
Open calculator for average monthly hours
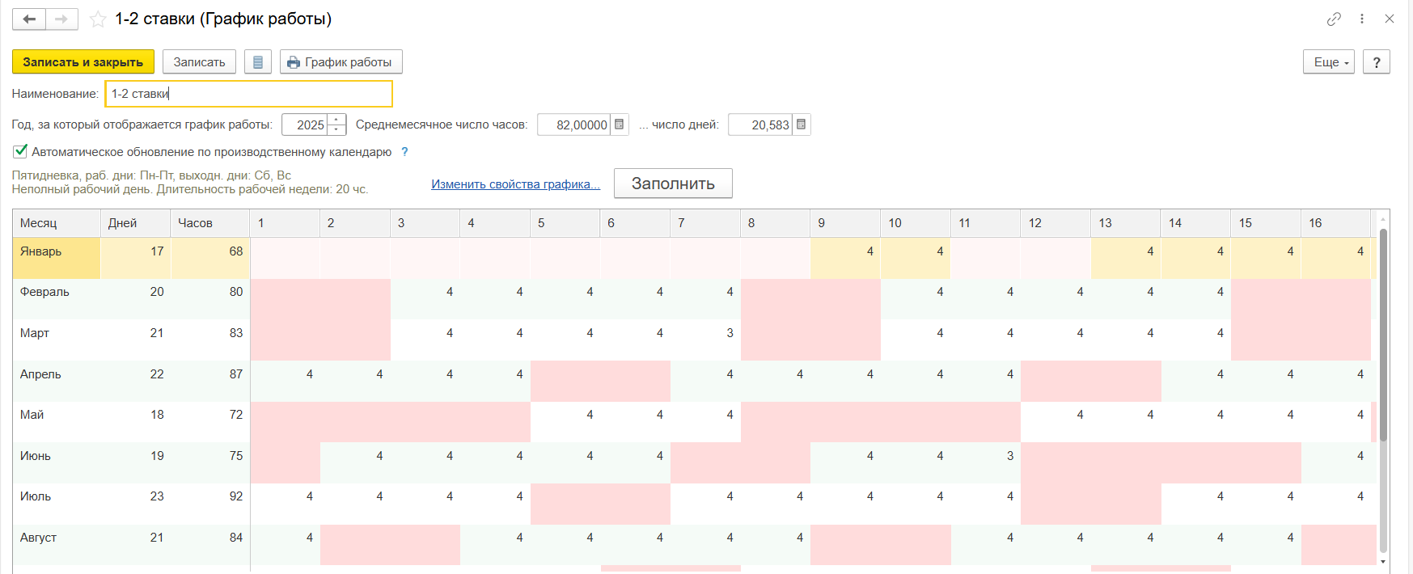pos(620,125)
